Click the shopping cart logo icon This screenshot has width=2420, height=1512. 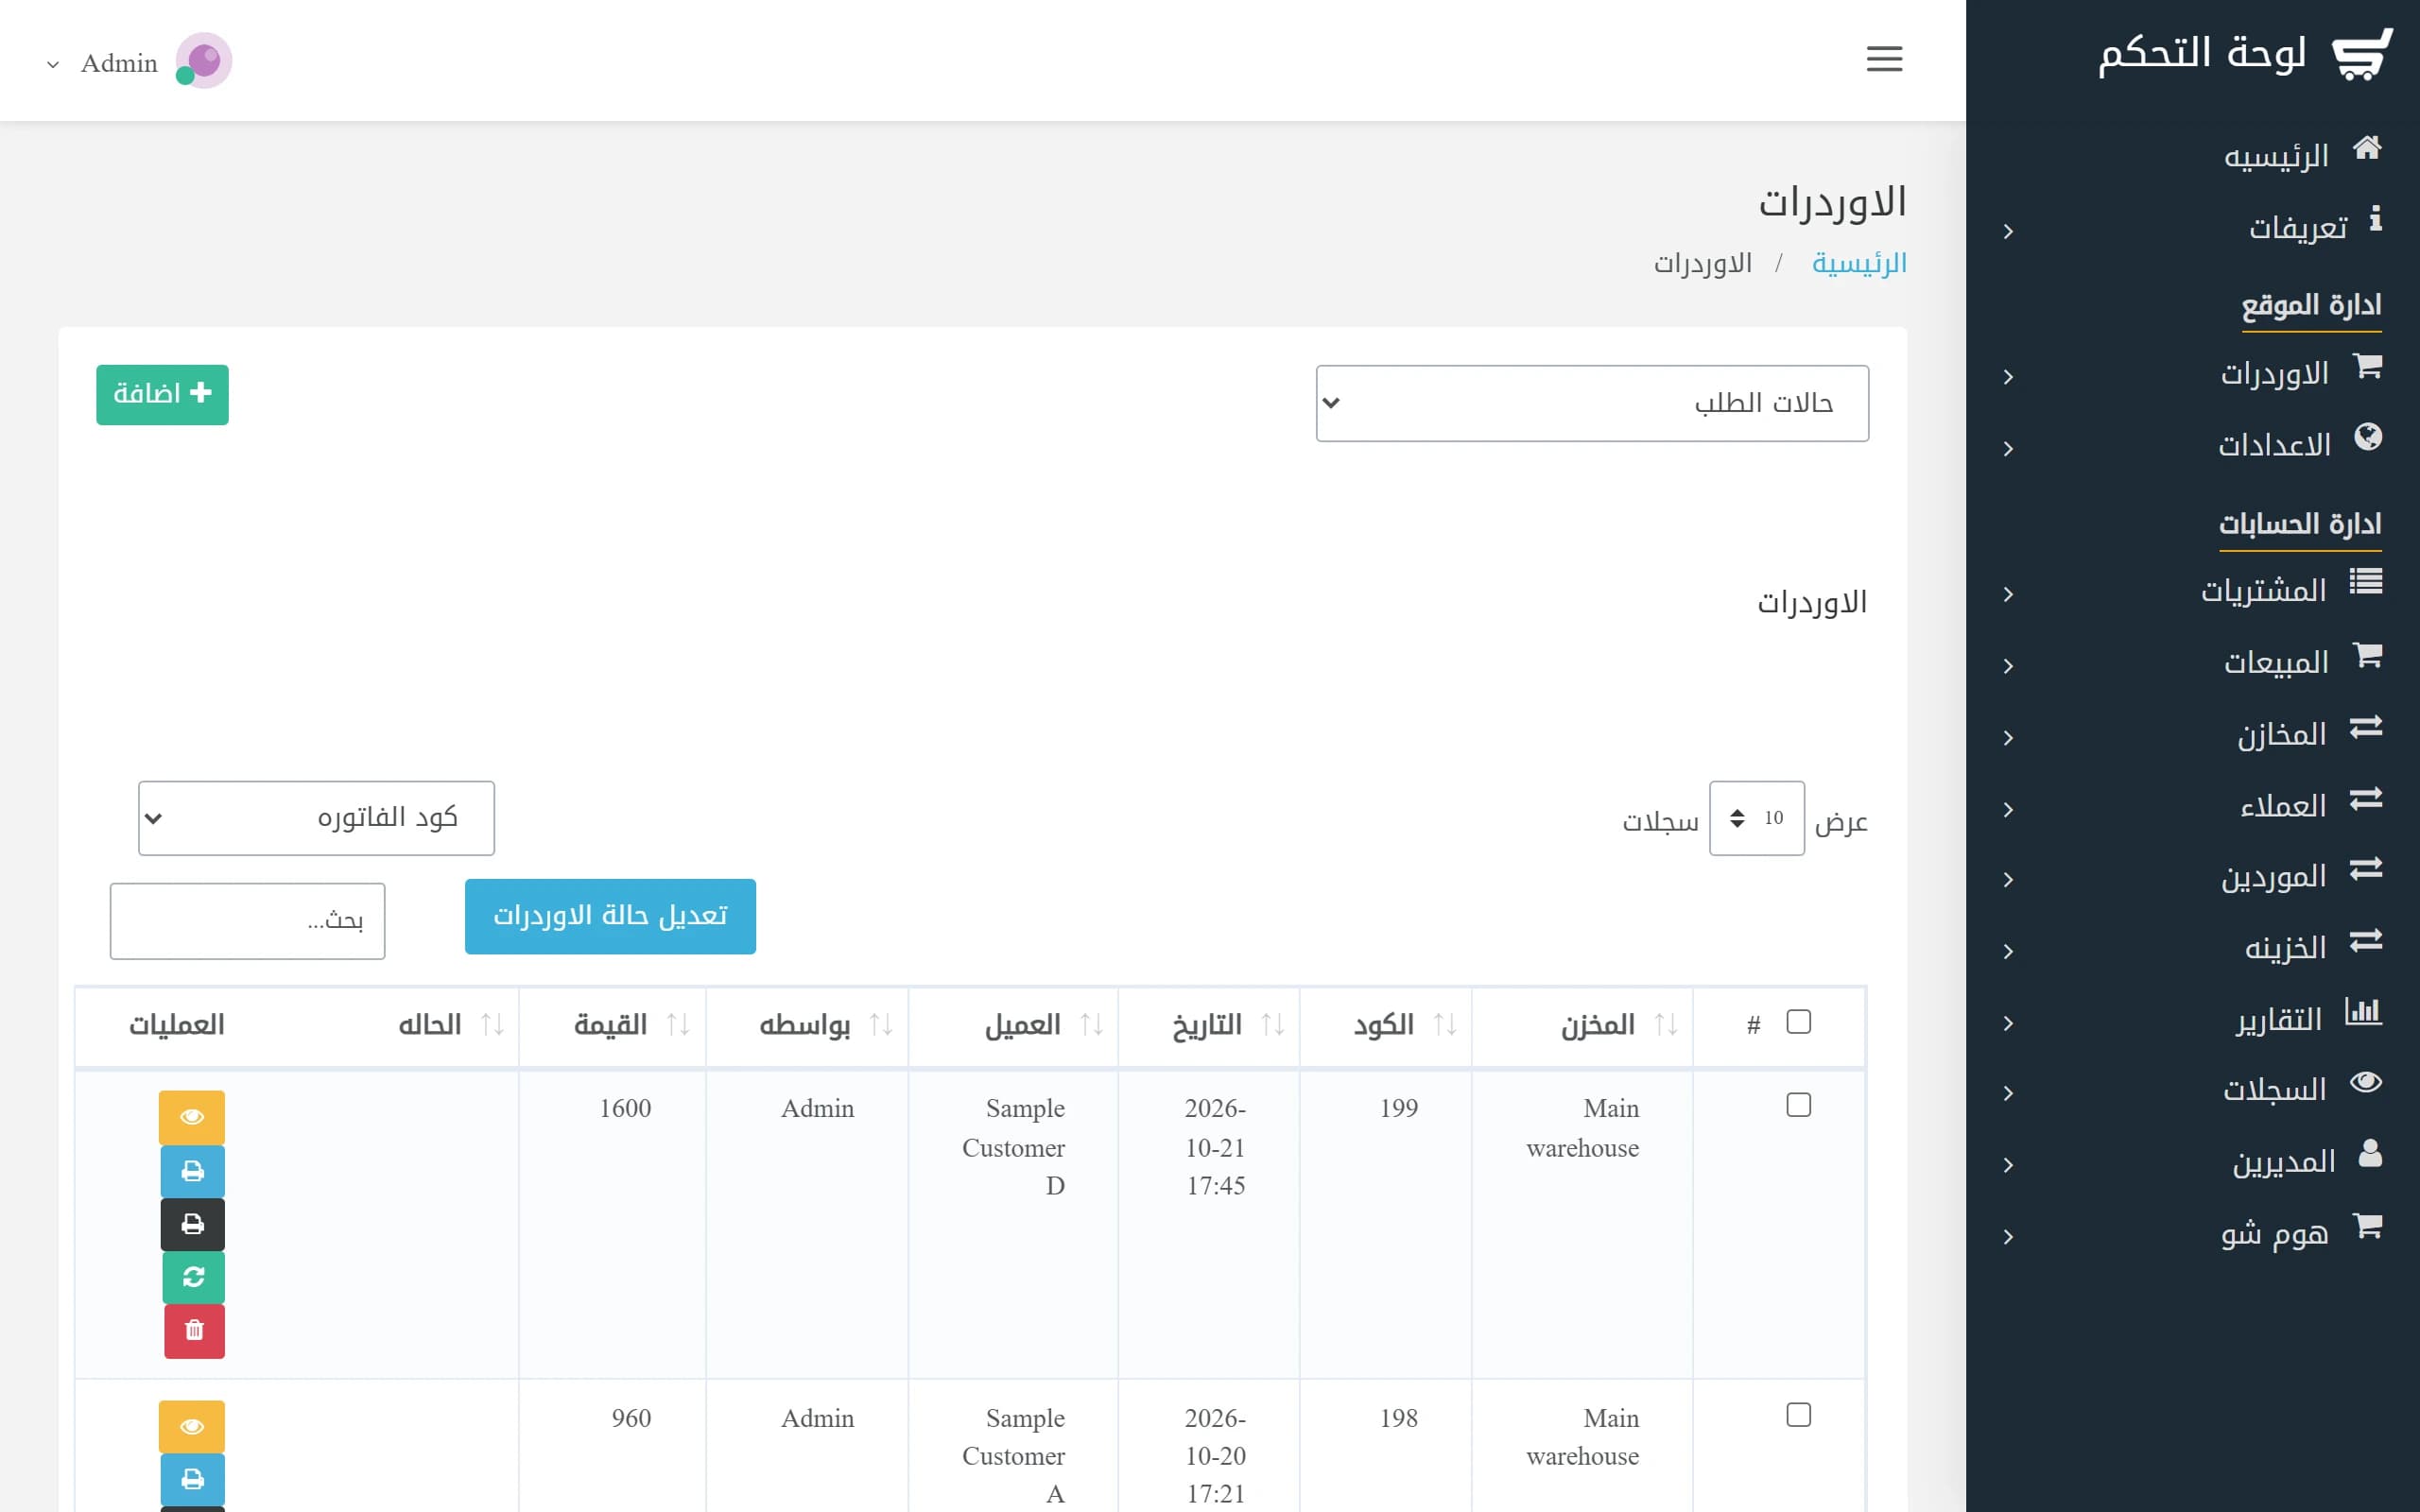point(2362,54)
